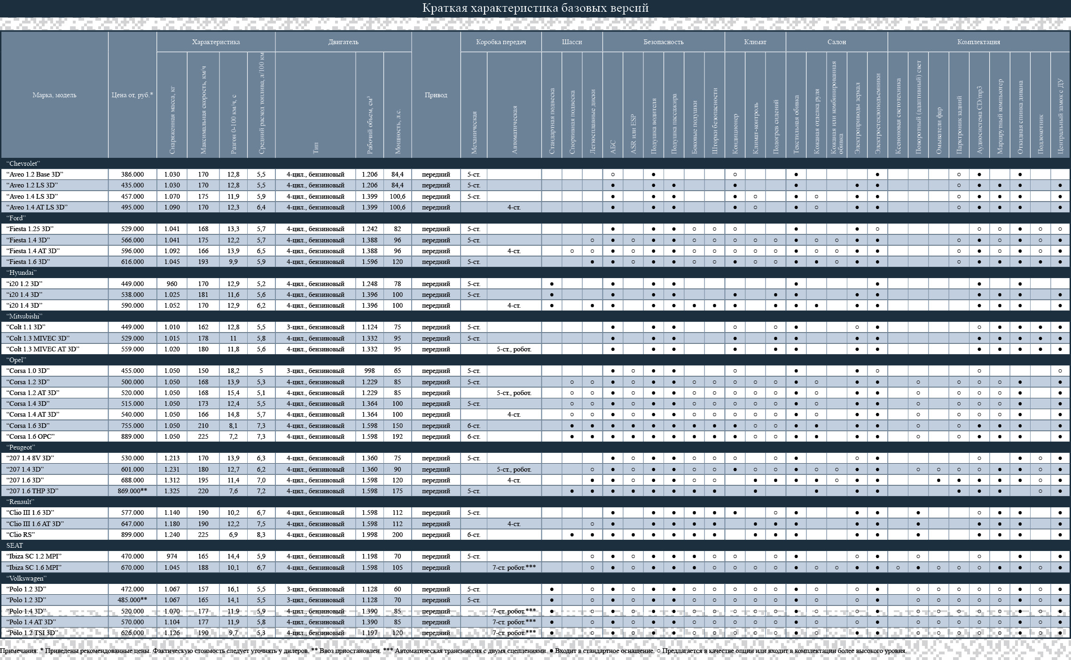Screen dimensions: 1071x660
Task: Select the 'Механическая' gearbox column header
Action: (474, 105)
